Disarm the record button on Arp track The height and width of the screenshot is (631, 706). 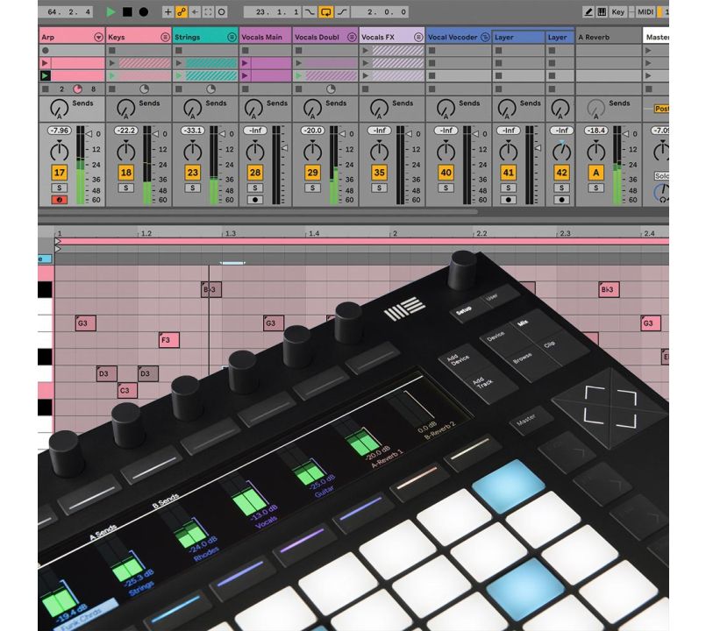tap(60, 200)
